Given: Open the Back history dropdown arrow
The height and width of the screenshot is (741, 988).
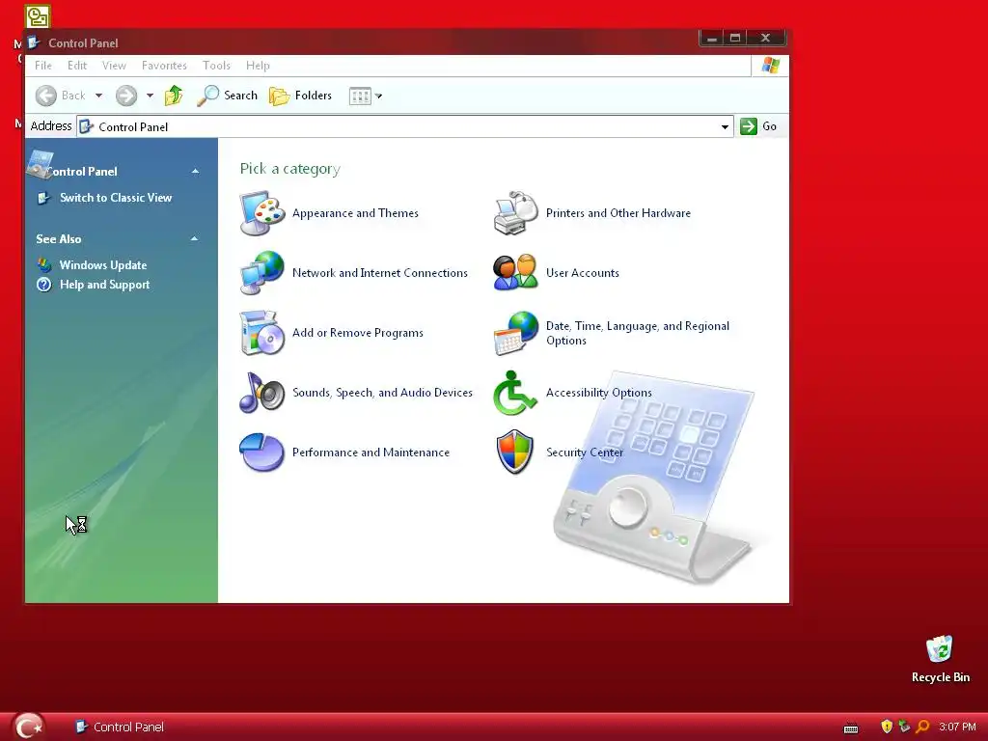Looking at the screenshot, I should [99, 96].
